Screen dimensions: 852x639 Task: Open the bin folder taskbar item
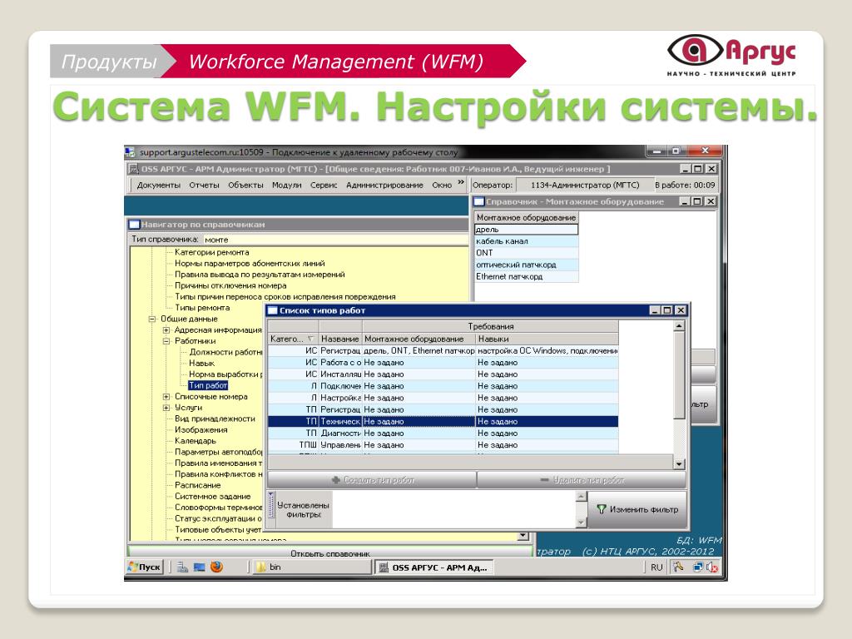coord(311,567)
